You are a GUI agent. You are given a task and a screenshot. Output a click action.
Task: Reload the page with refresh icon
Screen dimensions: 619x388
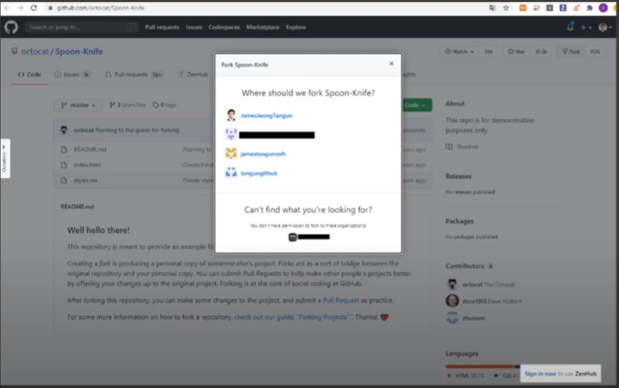(34, 8)
